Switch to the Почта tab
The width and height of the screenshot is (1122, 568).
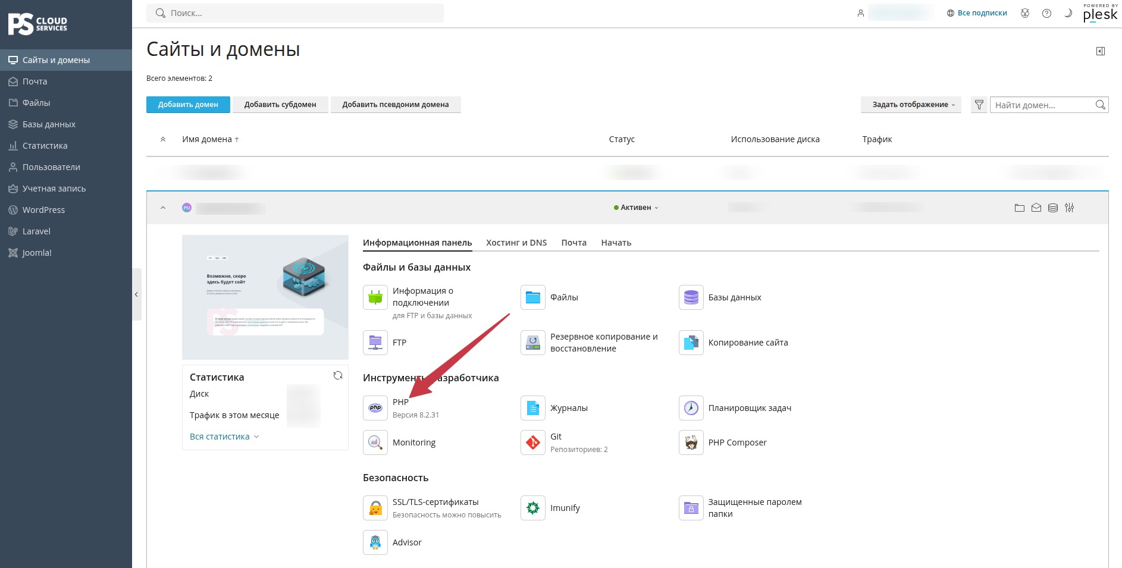click(573, 243)
